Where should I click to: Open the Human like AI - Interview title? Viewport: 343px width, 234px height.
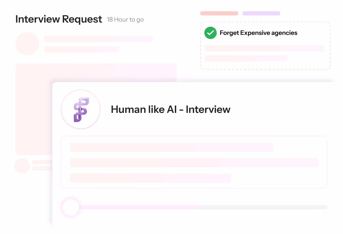[x=171, y=110]
